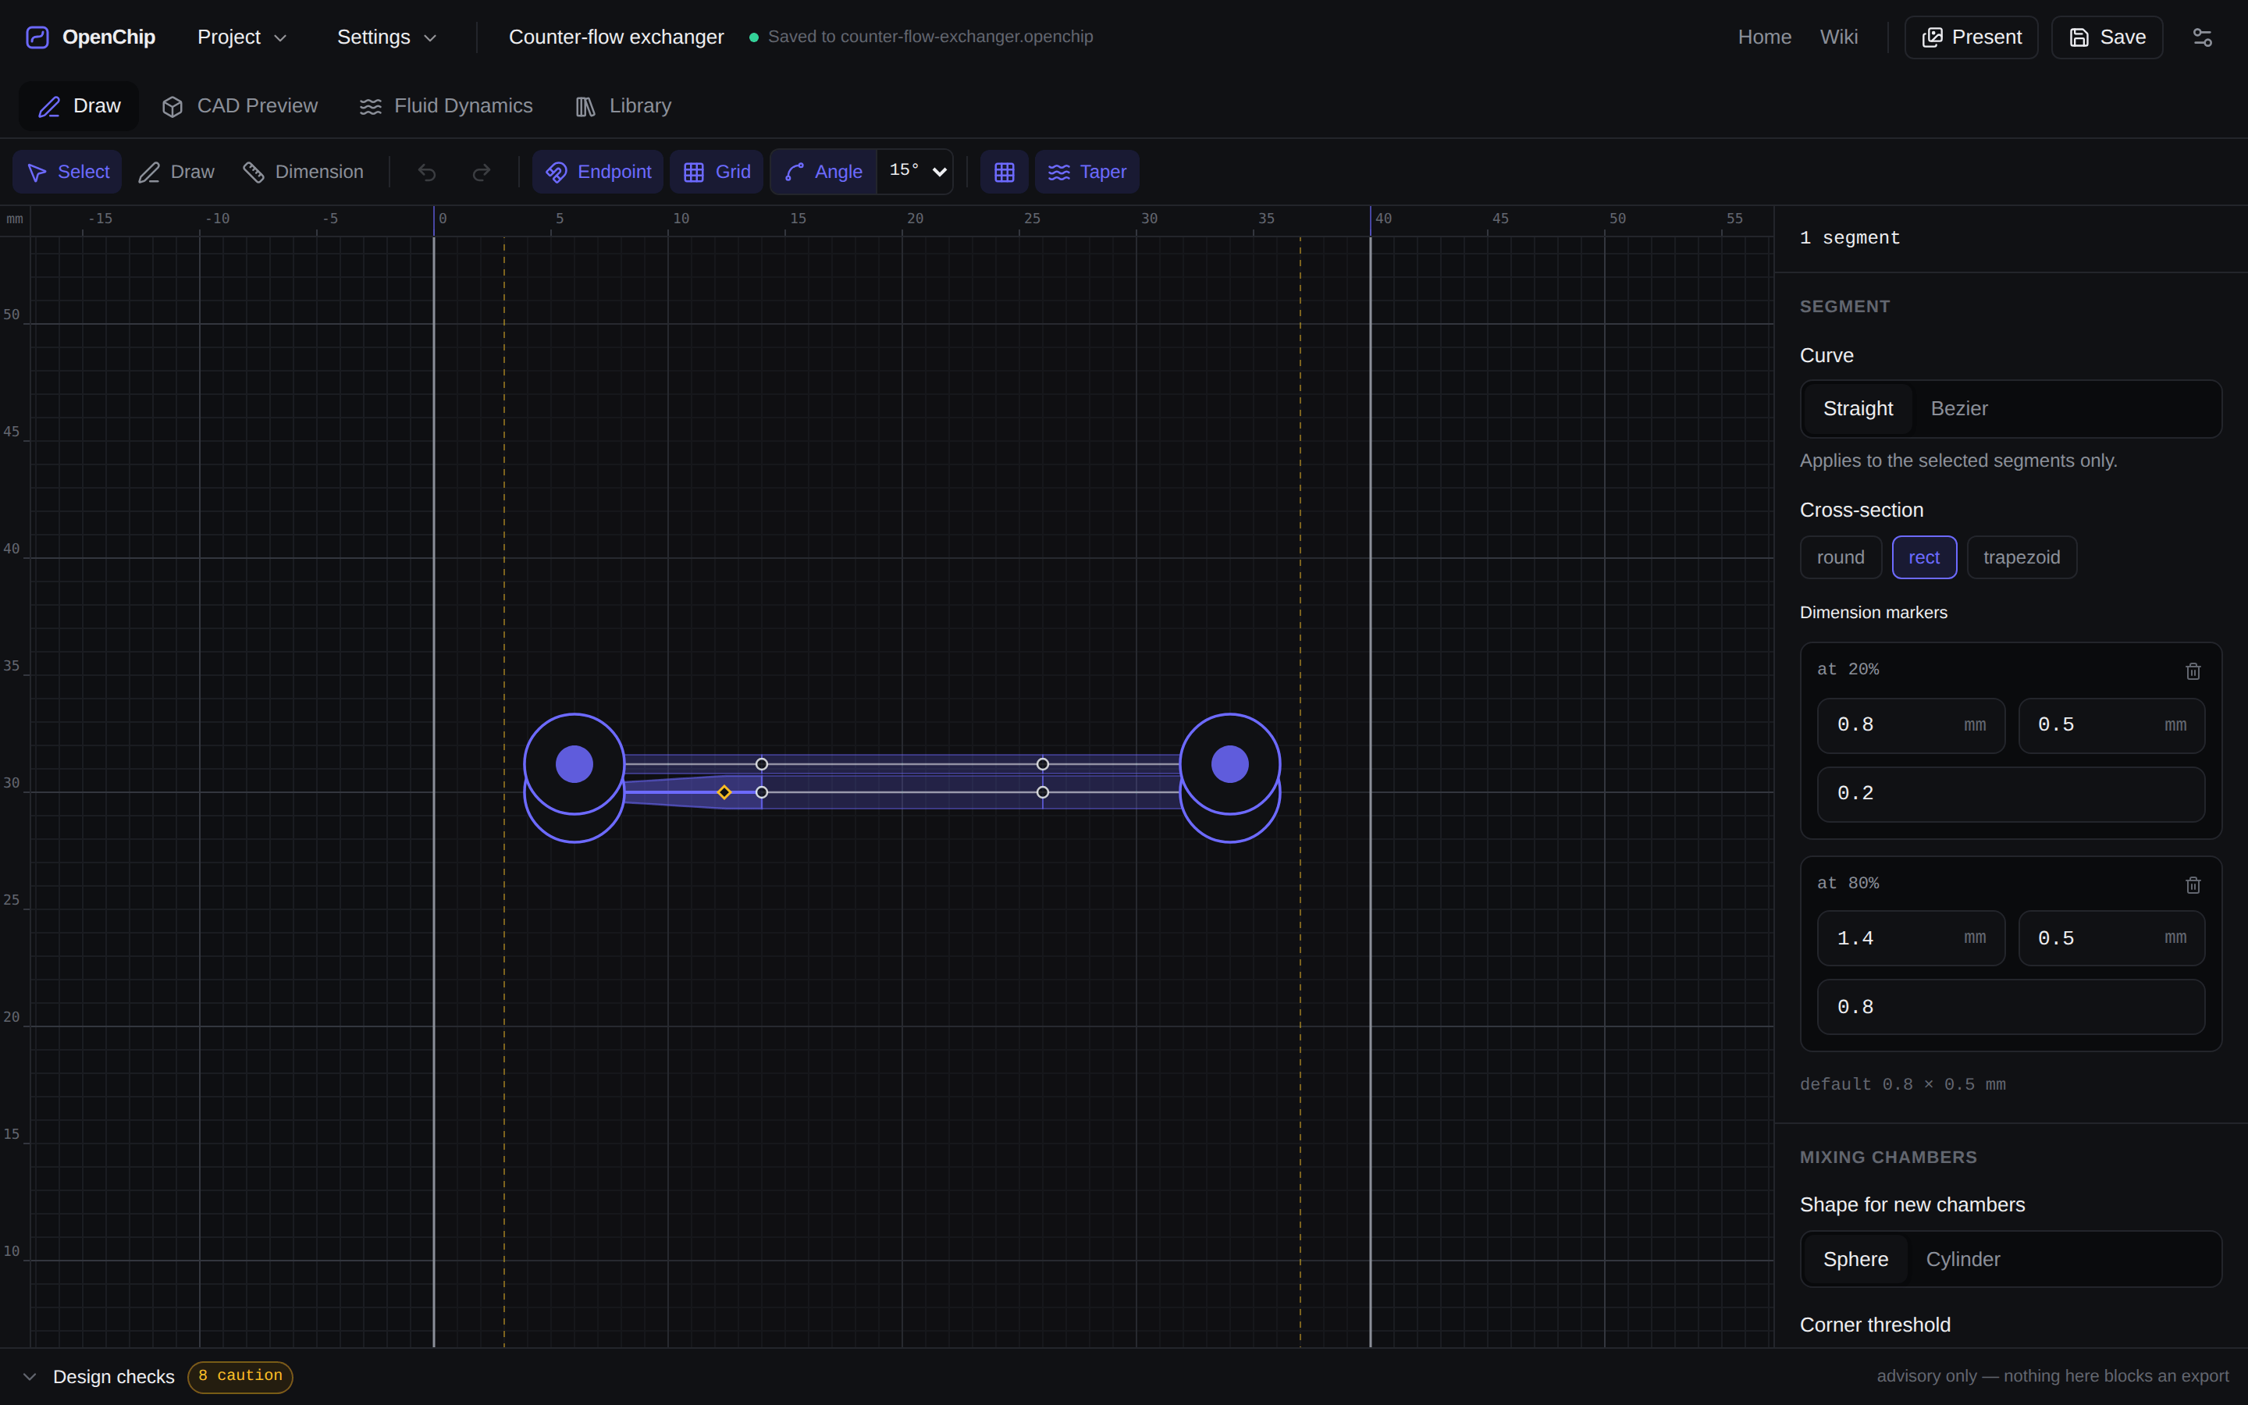Click the 0.5 mm height field at 20%

tap(2111, 725)
